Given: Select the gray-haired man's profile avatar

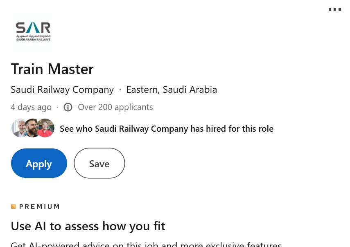Looking at the screenshot, I should (19, 128).
